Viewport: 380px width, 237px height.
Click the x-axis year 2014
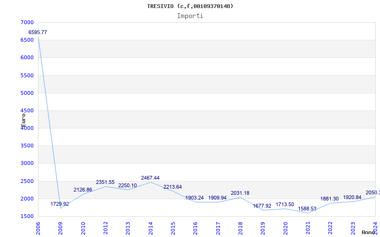(151, 228)
